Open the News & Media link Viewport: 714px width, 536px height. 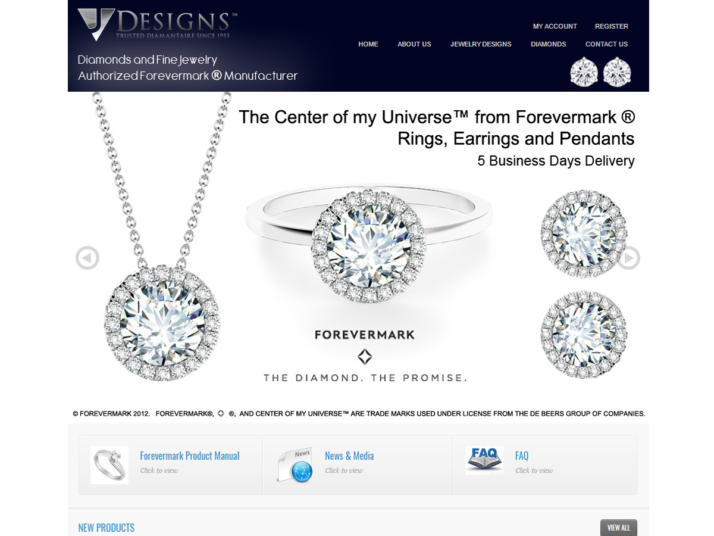click(349, 456)
